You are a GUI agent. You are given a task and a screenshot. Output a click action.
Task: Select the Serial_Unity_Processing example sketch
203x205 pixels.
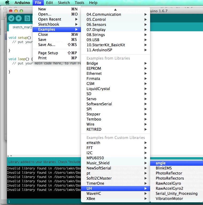tap(177, 194)
